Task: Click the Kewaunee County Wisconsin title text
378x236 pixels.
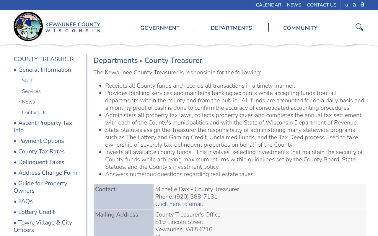Action: point(73,27)
